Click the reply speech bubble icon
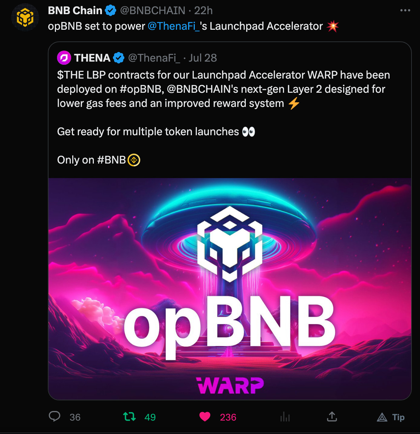Screen dimensions: 420x434 pyautogui.click(x=55, y=417)
